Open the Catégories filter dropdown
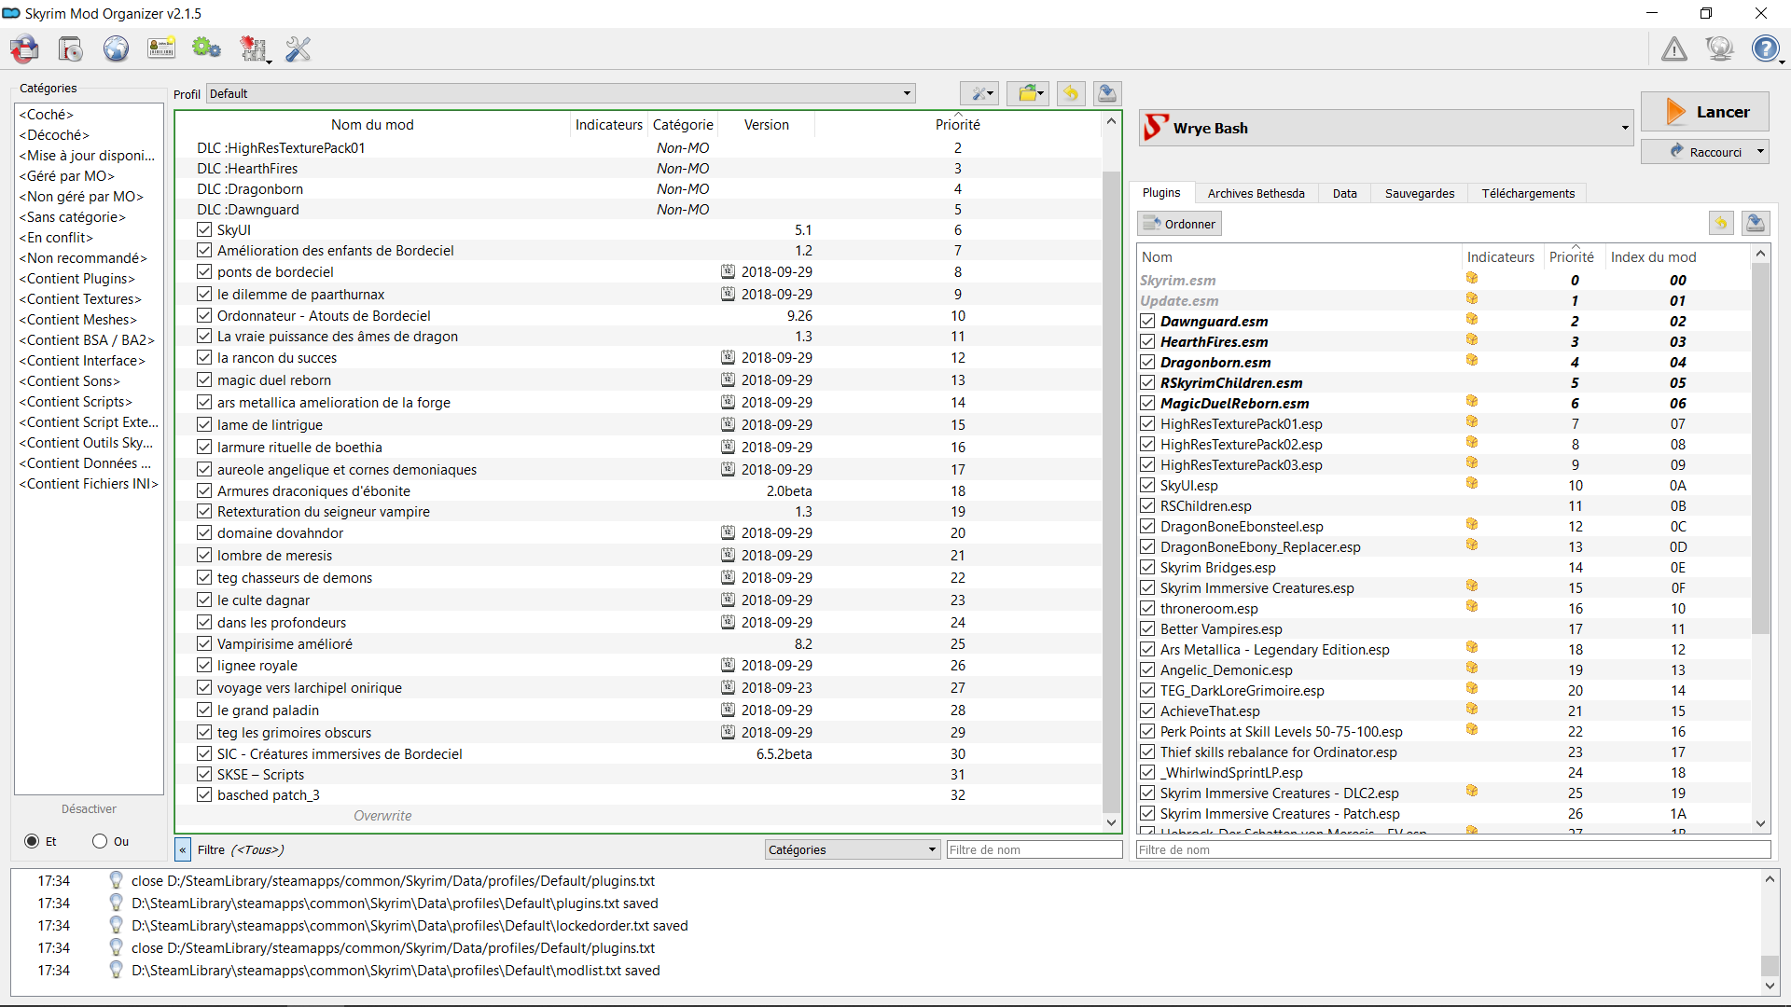 [x=853, y=849]
